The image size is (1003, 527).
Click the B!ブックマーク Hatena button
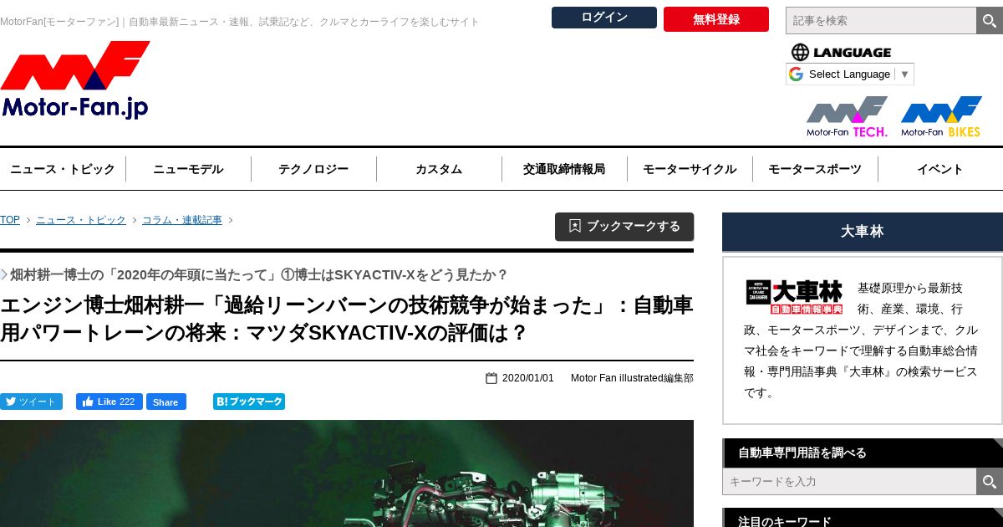click(x=249, y=402)
